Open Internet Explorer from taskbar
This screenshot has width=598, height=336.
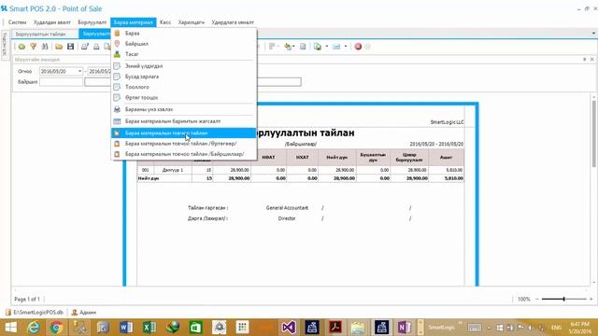[34, 328]
